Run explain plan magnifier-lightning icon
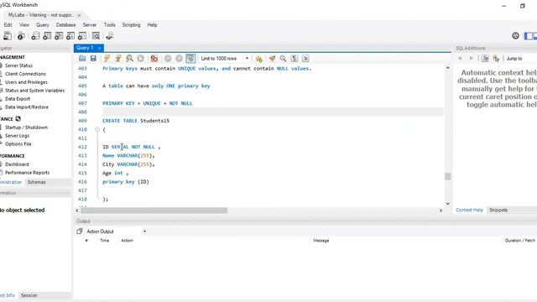 pyautogui.click(x=129, y=59)
